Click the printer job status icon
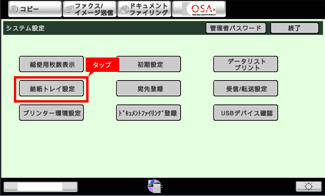Viewport: 325px width, 196px height. click(155, 185)
